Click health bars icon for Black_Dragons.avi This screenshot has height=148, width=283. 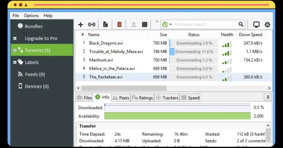pyautogui.click(x=227, y=44)
